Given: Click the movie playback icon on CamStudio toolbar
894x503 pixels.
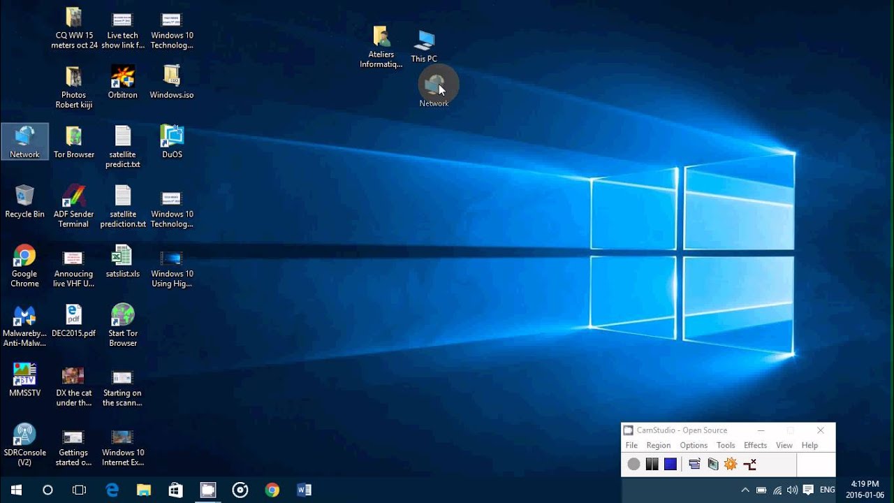Looking at the screenshot, I should [x=713, y=463].
